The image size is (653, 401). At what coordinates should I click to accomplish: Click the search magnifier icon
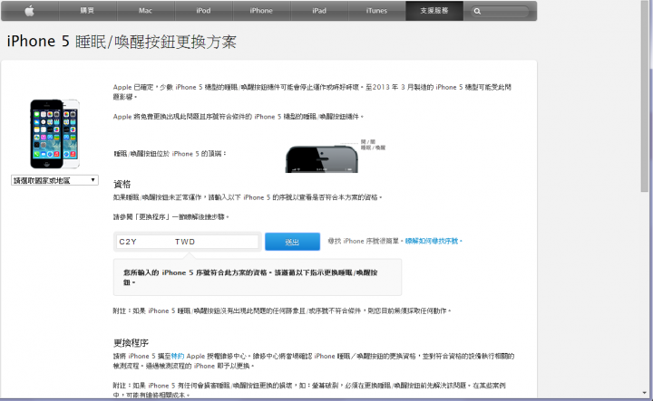click(x=477, y=11)
